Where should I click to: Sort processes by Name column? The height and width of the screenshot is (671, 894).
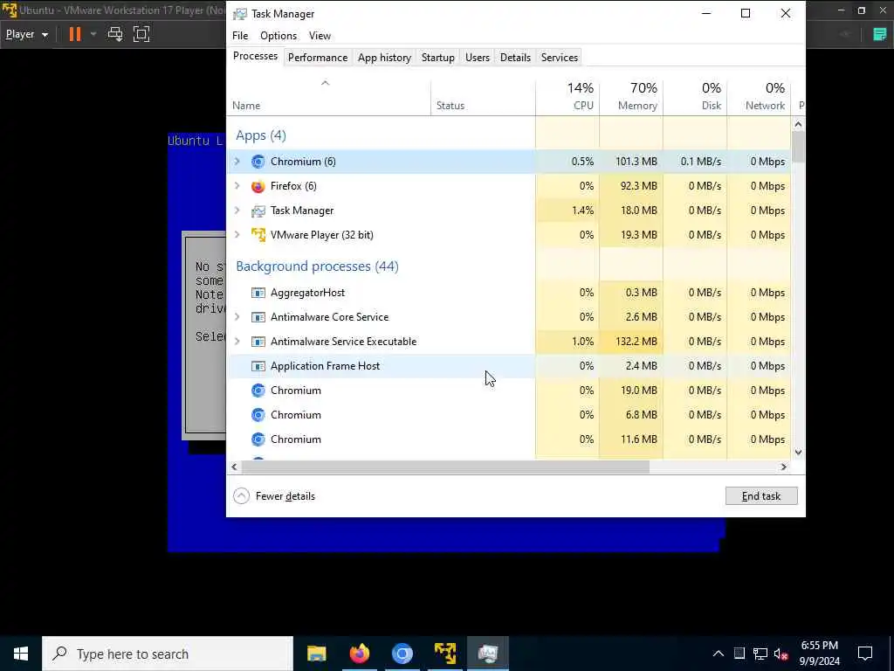coord(328,96)
